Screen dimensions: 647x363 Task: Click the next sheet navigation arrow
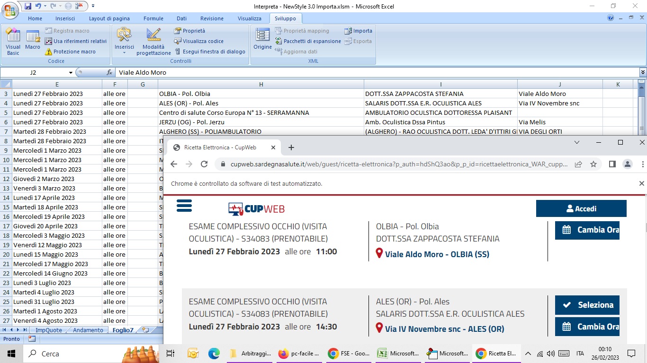18,330
